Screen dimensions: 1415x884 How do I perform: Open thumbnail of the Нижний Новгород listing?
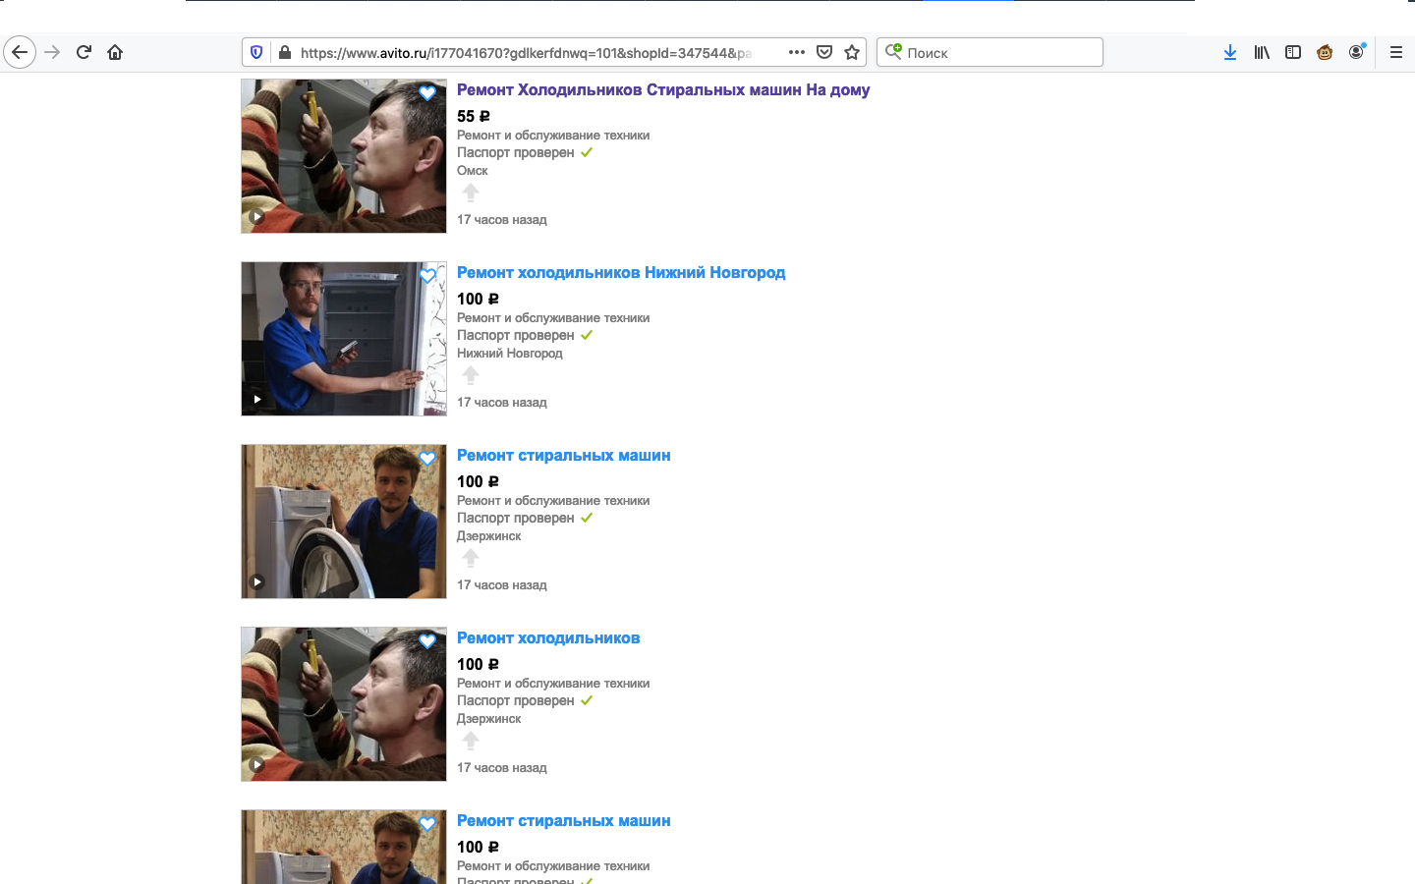344,339
